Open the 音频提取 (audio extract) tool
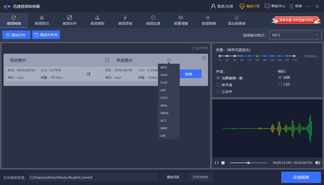The height and width of the screenshot is (185, 324). pyautogui.click(x=97, y=20)
